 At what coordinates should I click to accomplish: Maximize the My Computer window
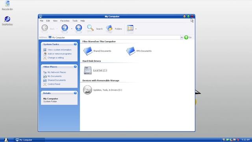coord(188,16)
